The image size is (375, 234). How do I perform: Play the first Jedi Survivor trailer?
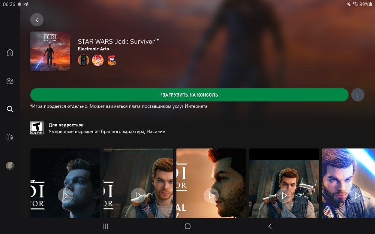click(x=65, y=195)
